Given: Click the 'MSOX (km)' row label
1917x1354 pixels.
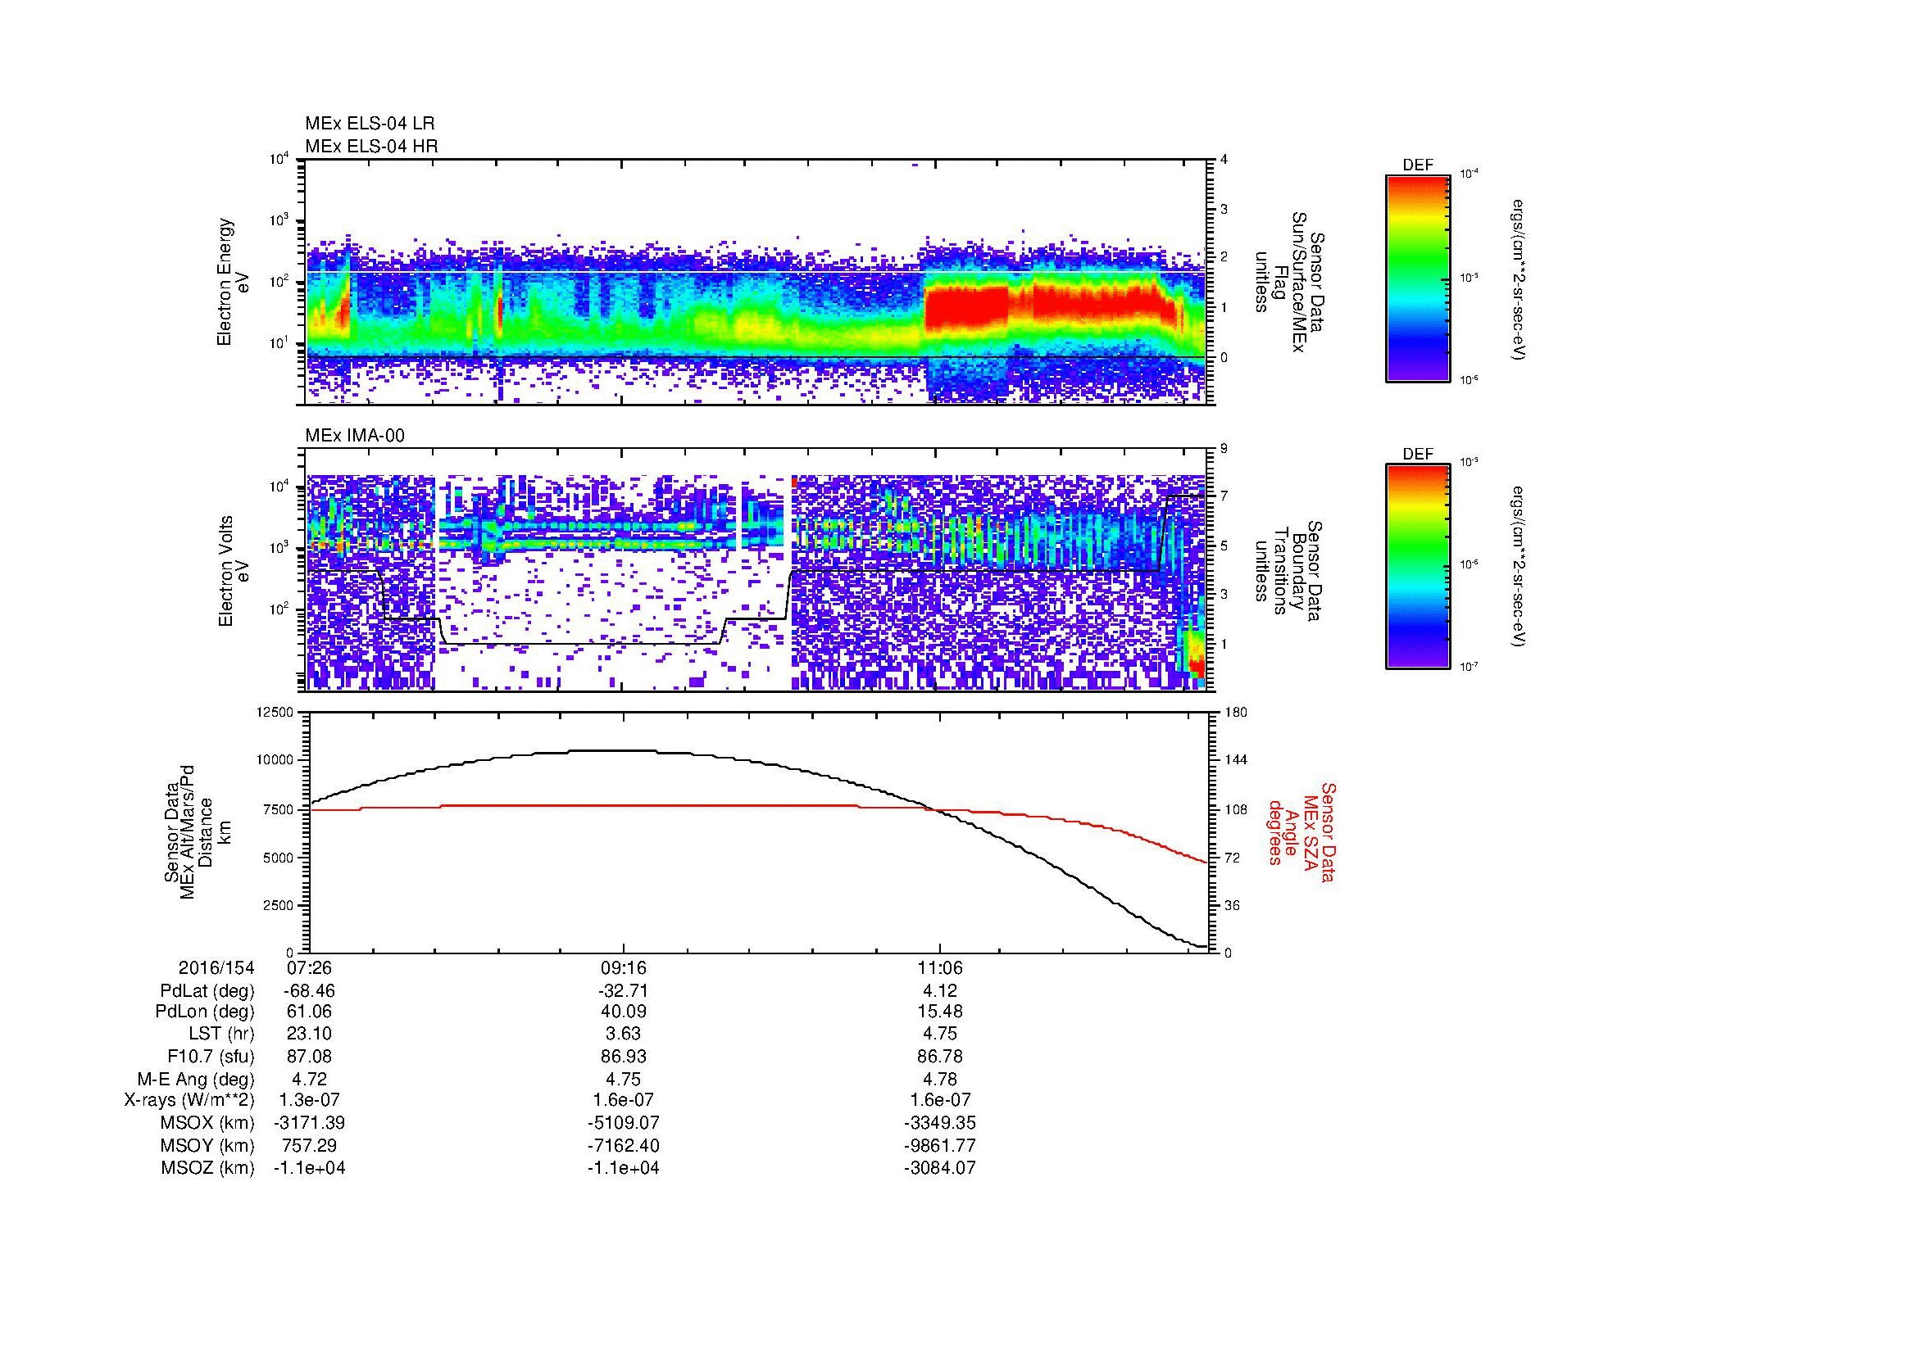Looking at the screenshot, I should pyautogui.click(x=207, y=1124).
